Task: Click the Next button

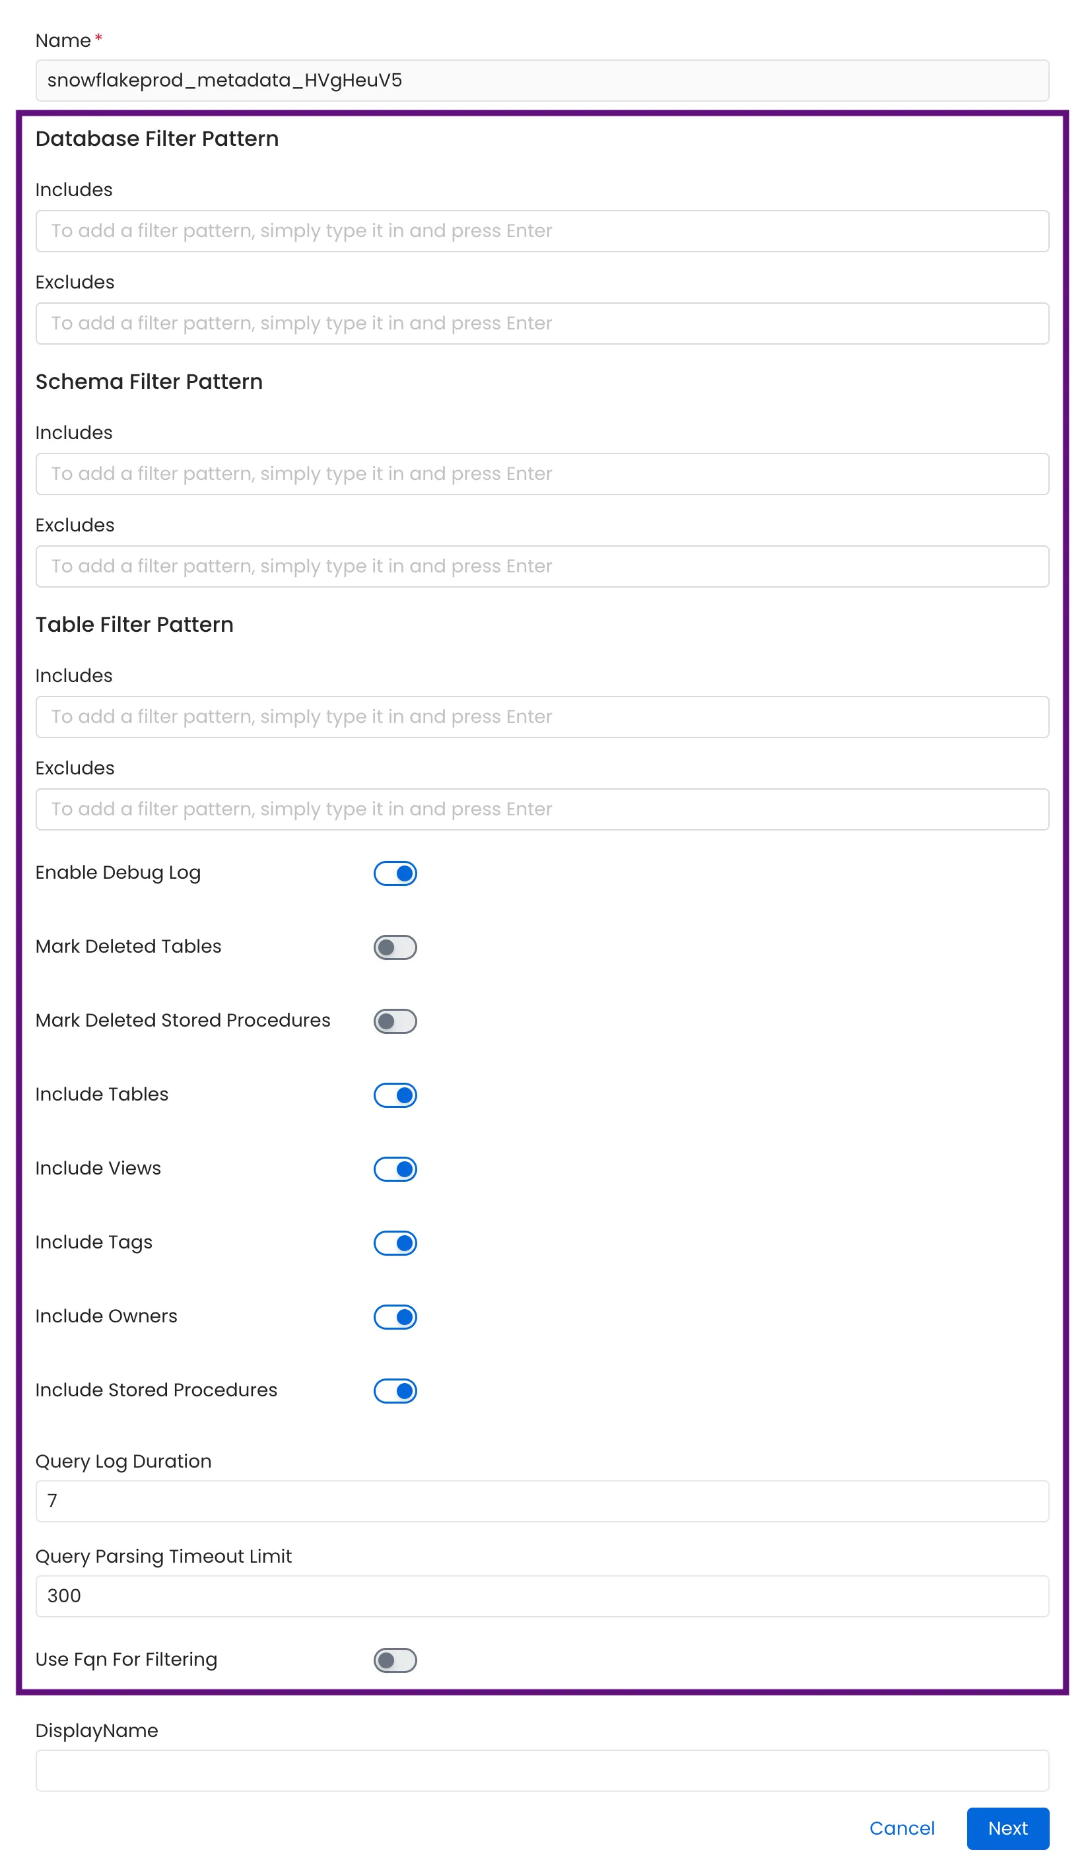Action: point(1007,1829)
